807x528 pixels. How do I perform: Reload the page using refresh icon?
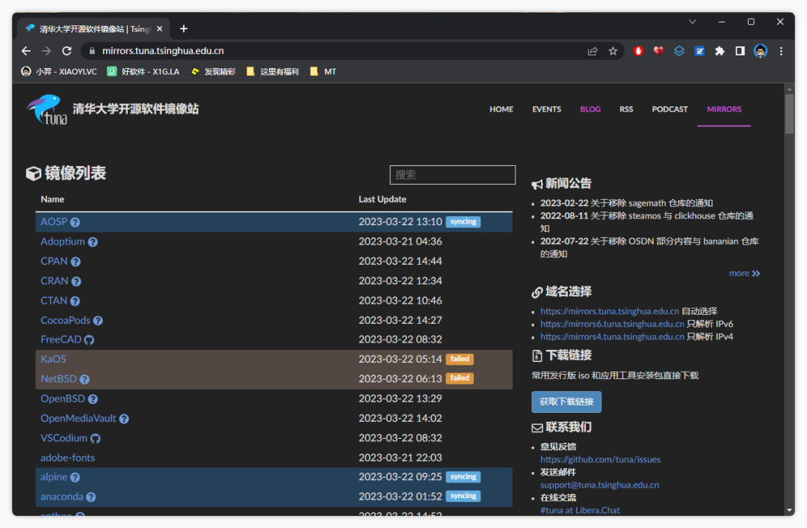67,51
